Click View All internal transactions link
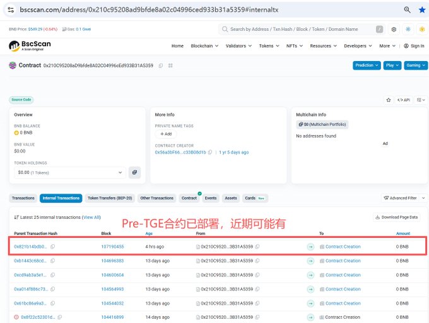Viewport: 429px width, 323px height. click(x=91, y=218)
